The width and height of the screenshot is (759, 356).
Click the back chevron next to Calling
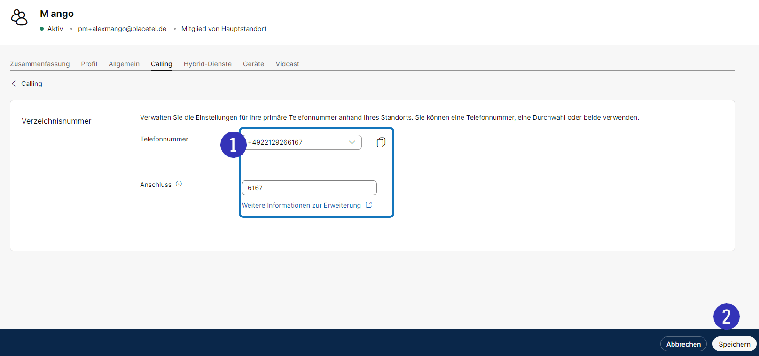14,84
